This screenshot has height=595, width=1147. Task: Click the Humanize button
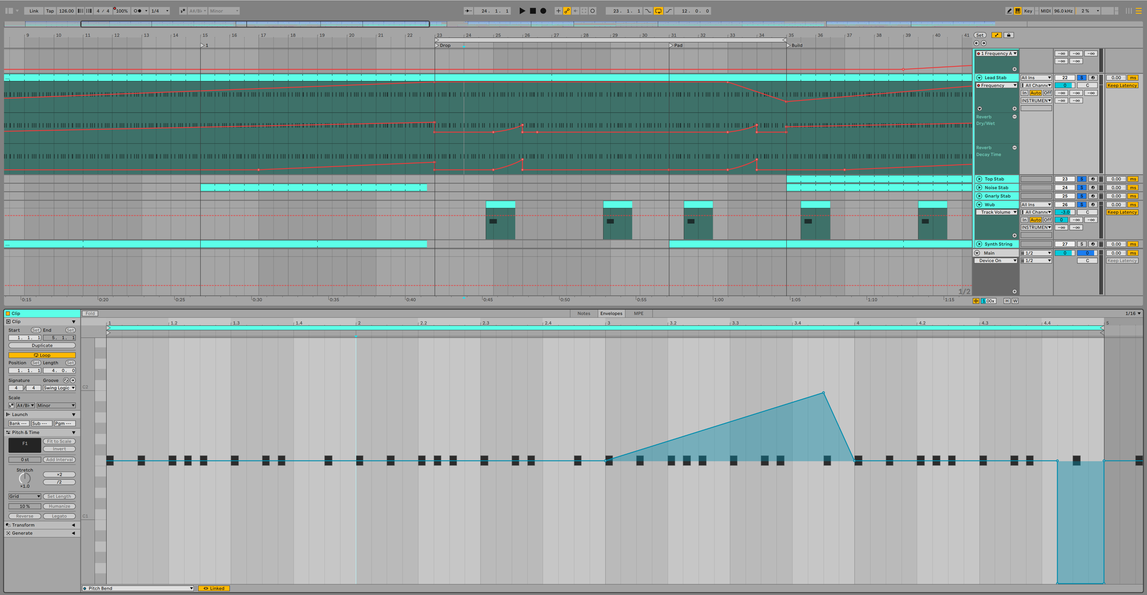(59, 506)
